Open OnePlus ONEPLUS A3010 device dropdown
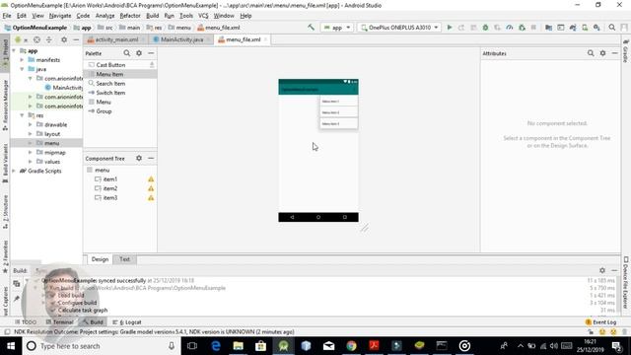The height and width of the screenshot is (355, 631). (398, 28)
